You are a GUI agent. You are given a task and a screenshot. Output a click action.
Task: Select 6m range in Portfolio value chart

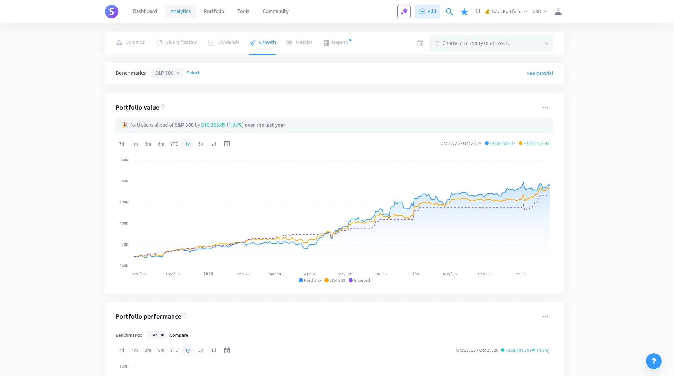161,144
